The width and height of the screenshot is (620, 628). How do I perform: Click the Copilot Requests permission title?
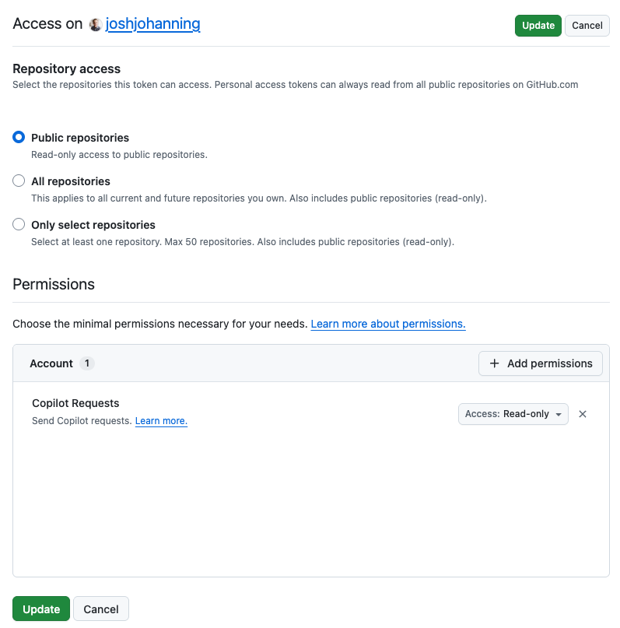(75, 403)
